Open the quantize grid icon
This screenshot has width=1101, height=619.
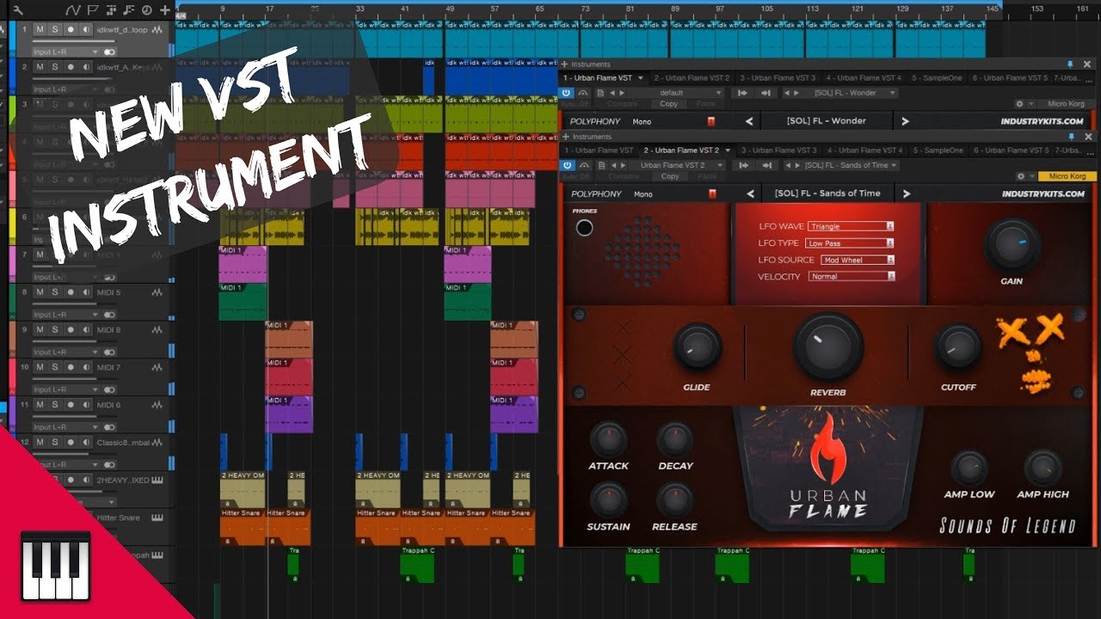click(x=111, y=10)
